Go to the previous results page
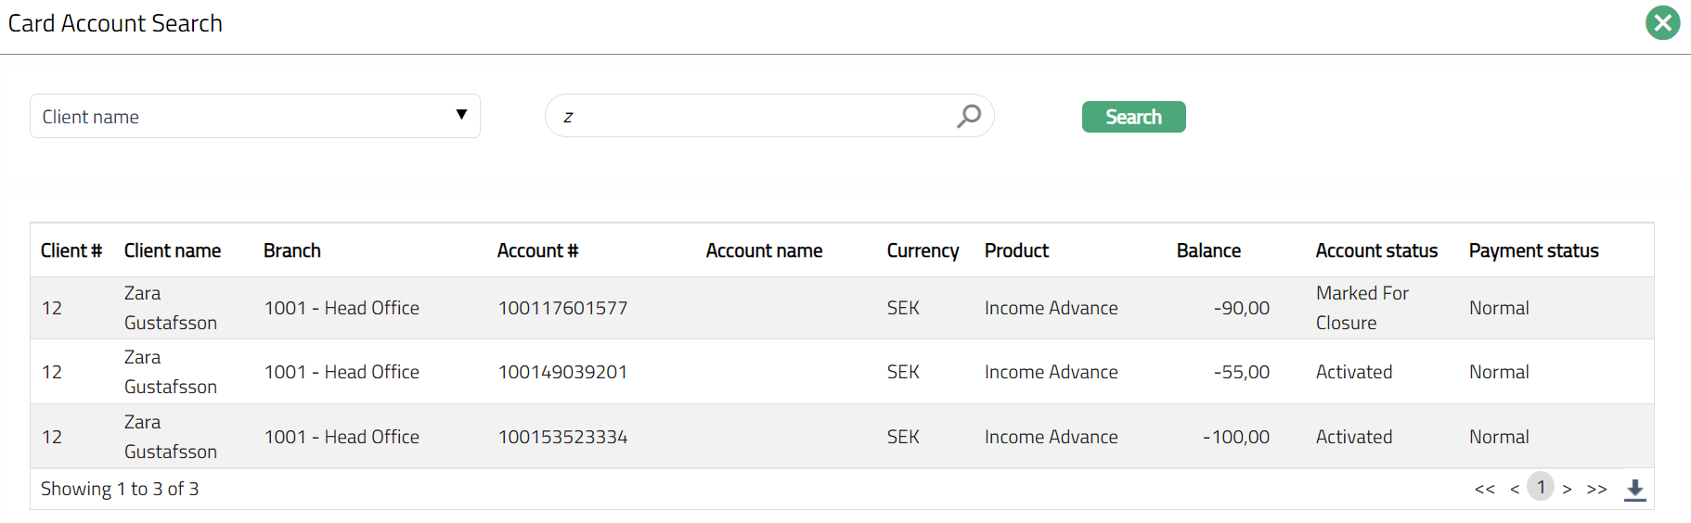Viewport: 1691px width, 523px height. coord(1515,490)
